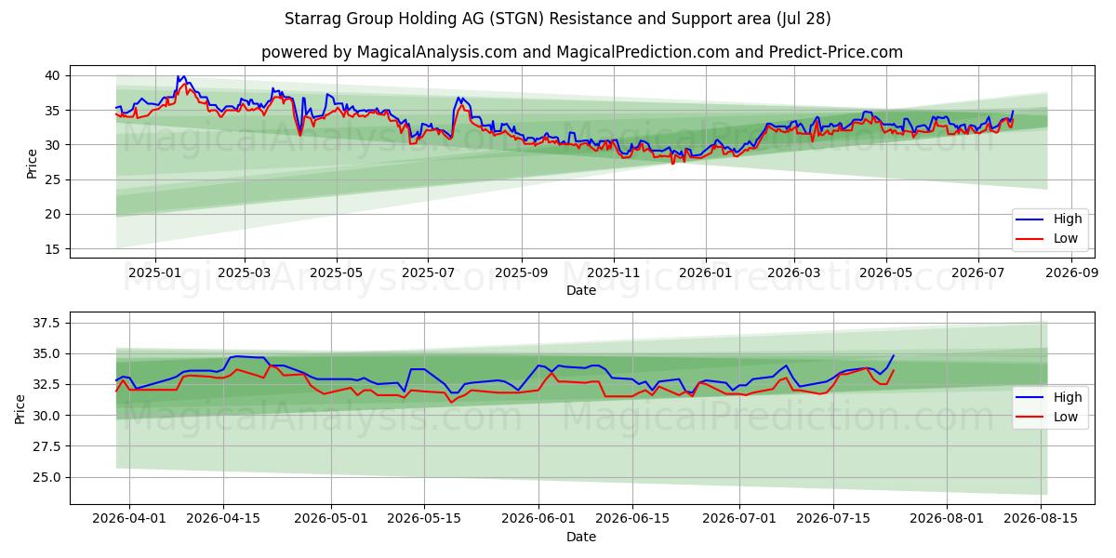Click the 2026-07 x-axis tick label
The height and width of the screenshot is (558, 1116).
point(977,274)
